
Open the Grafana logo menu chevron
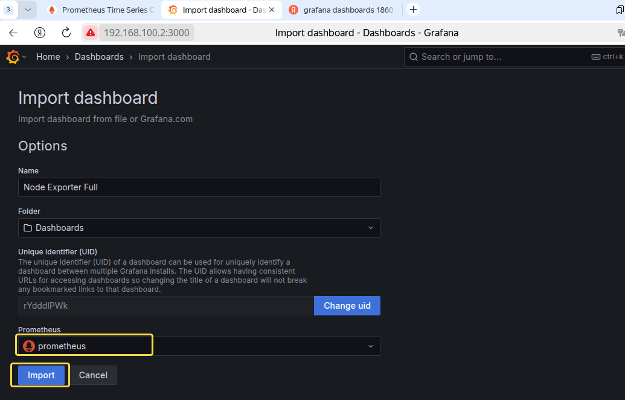coord(24,57)
